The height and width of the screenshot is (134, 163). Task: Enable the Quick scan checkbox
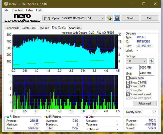point(128,78)
